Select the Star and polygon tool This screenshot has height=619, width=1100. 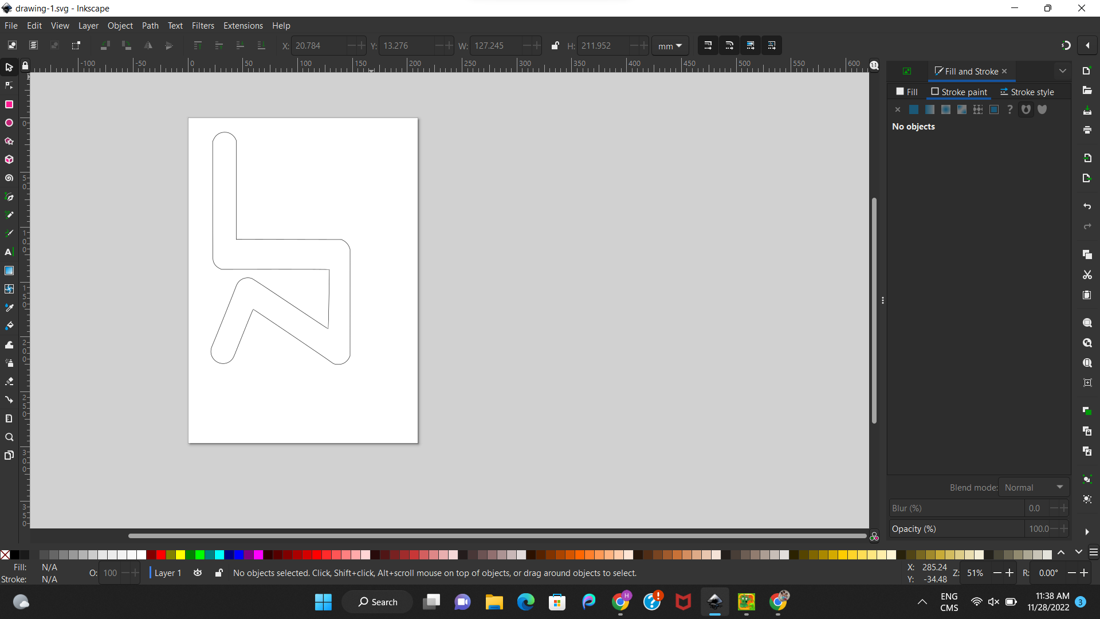click(x=9, y=141)
